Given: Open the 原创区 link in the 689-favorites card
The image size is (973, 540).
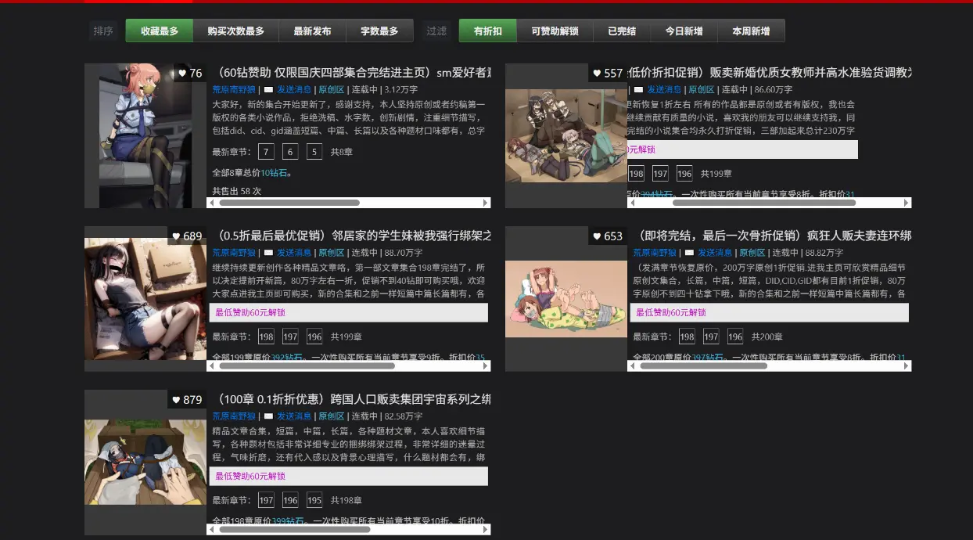Looking at the screenshot, I should (332, 253).
